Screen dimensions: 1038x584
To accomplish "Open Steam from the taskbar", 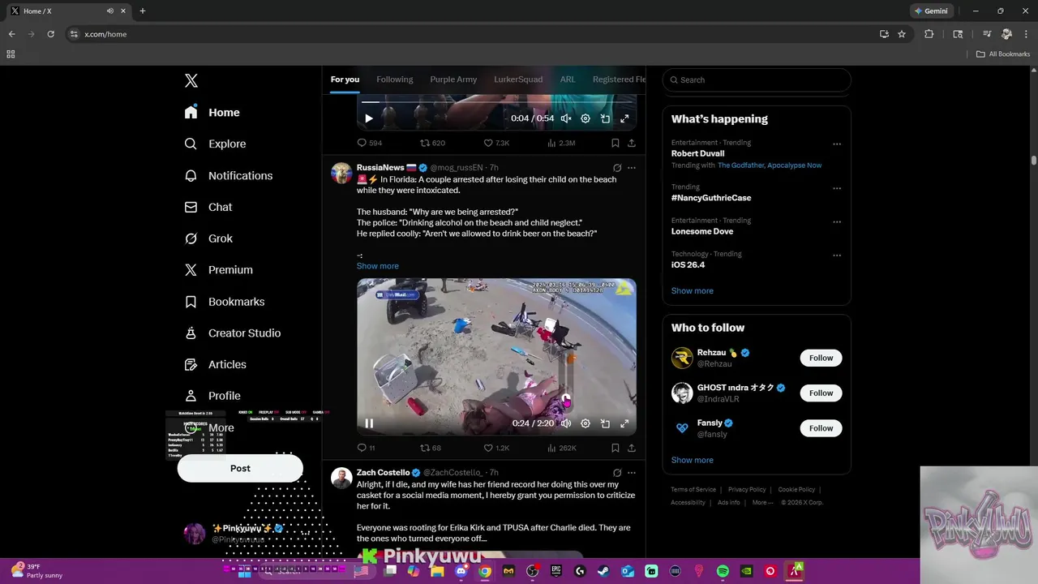I will [603, 571].
